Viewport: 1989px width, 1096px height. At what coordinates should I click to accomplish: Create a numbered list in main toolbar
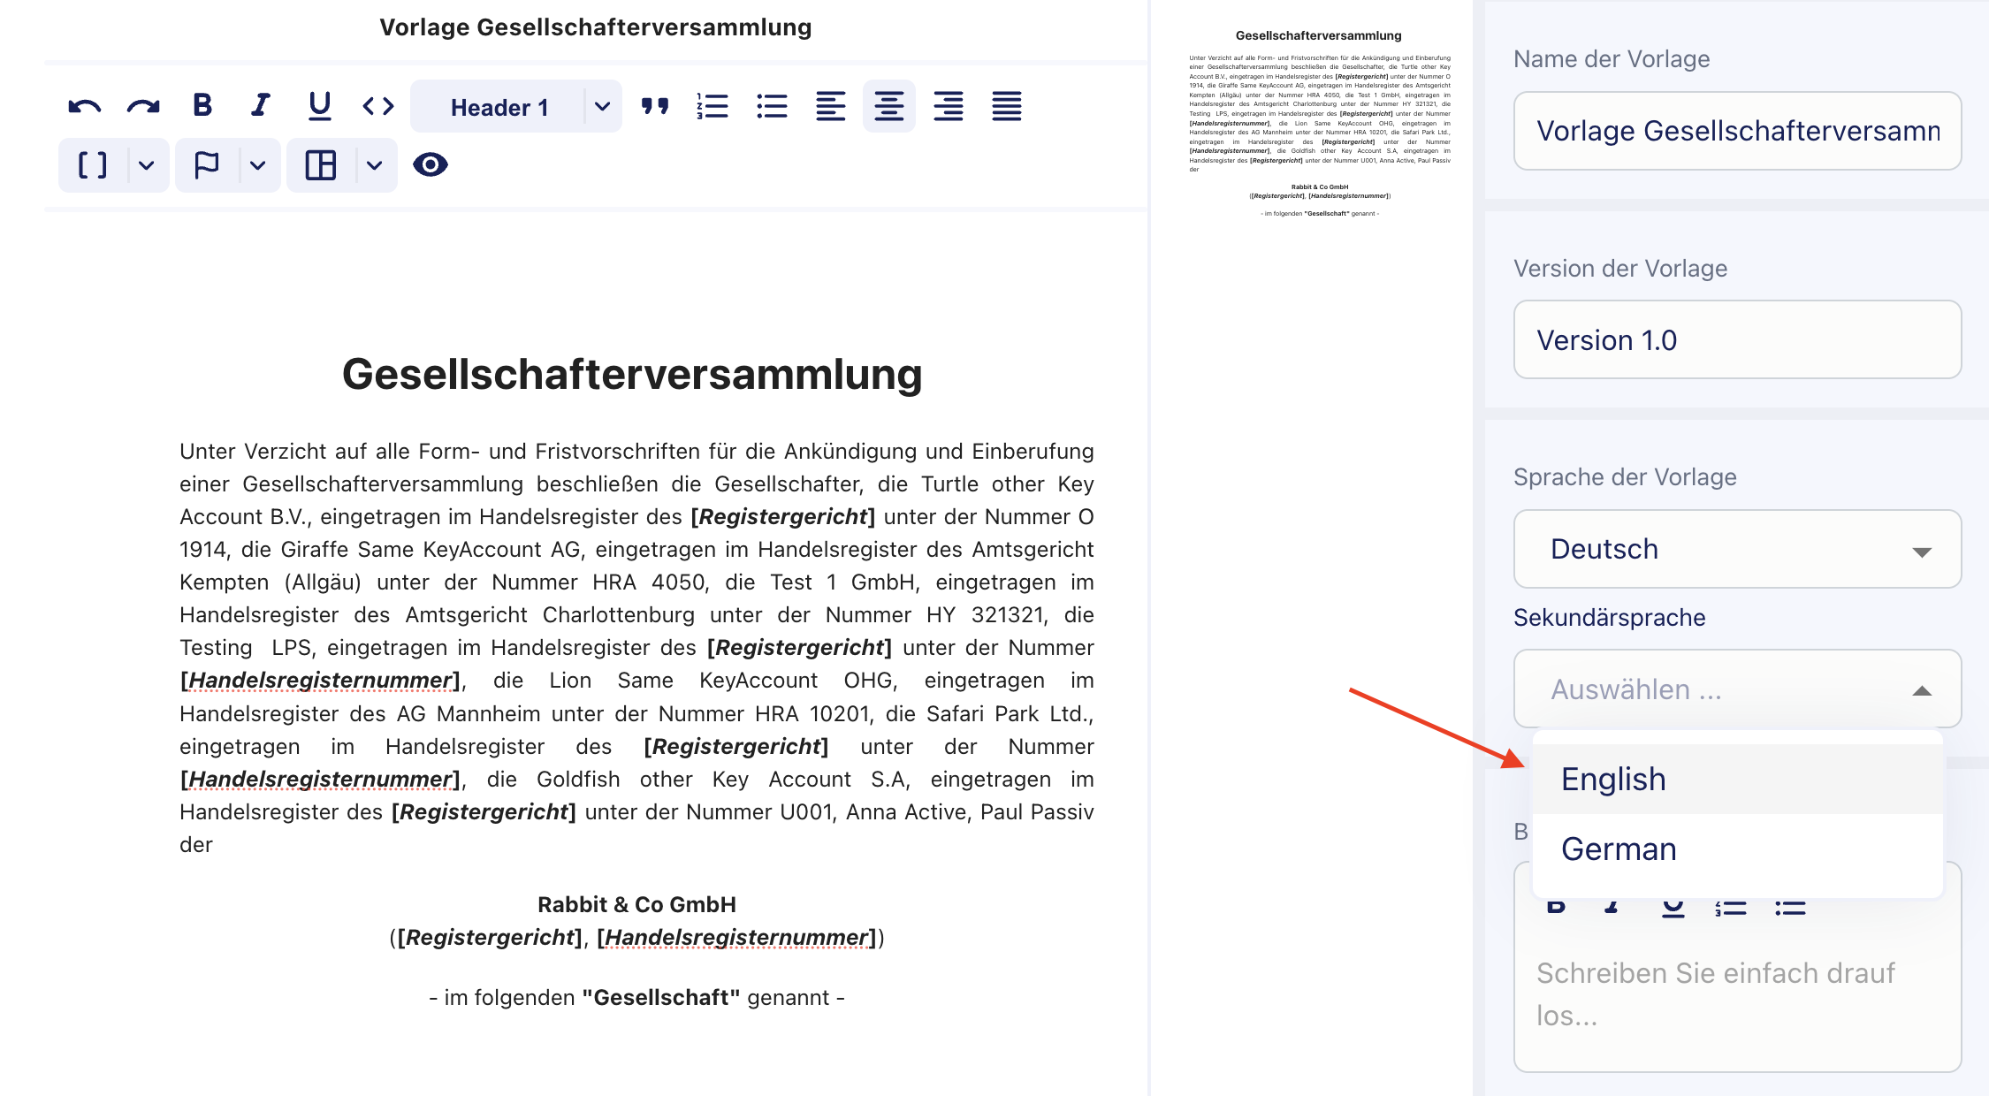click(x=713, y=107)
